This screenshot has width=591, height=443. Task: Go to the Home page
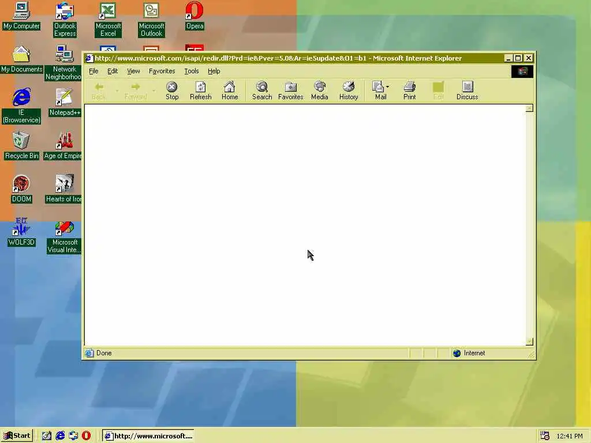pyautogui.click(x=230, y=91)
